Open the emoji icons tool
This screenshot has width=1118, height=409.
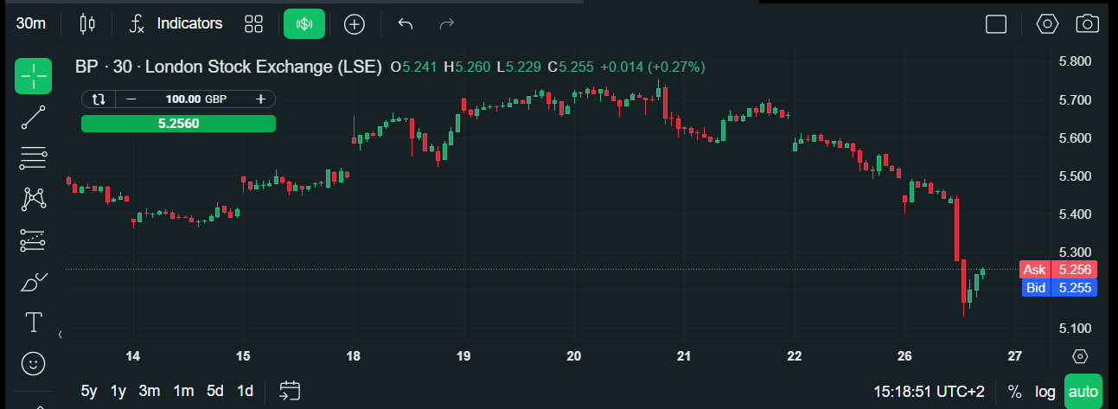click(x=33, y=363)
